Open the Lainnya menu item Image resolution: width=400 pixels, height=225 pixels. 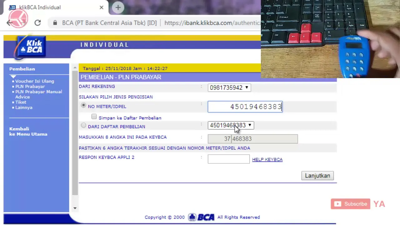tap(24, 107)
